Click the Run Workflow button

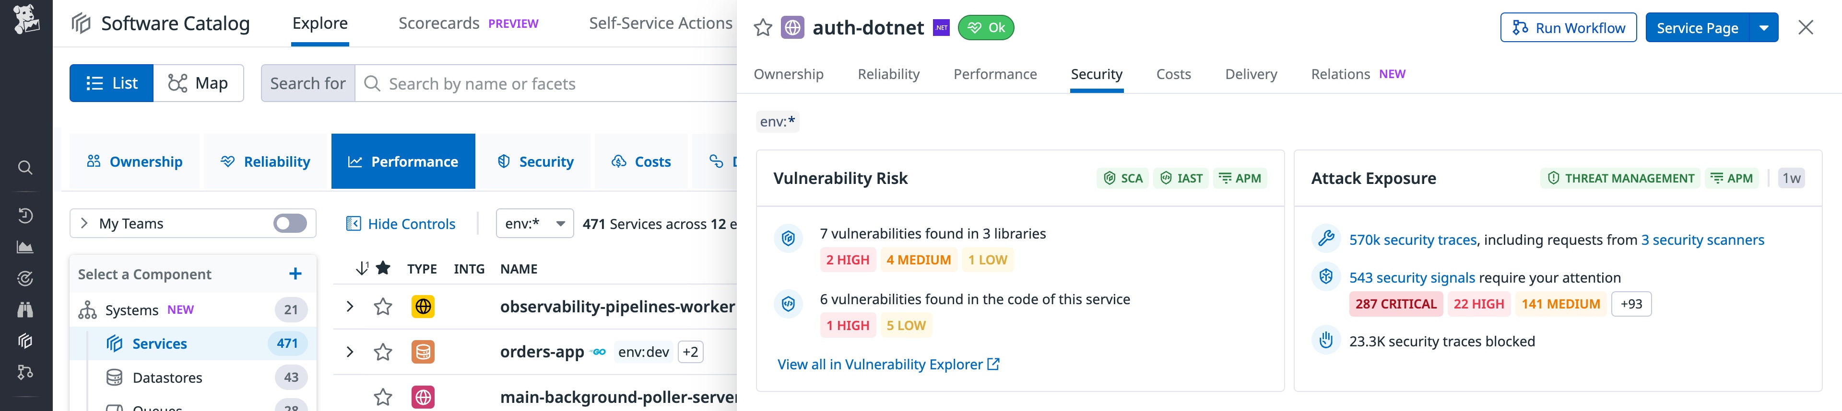coord(1568,28)
